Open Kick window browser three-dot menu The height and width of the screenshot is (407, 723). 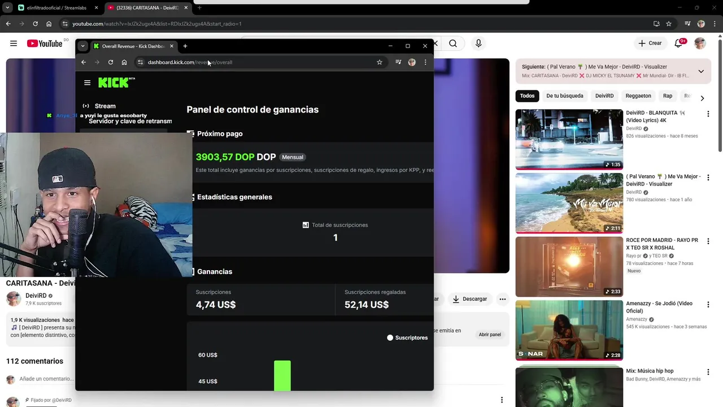click(425, 62)
